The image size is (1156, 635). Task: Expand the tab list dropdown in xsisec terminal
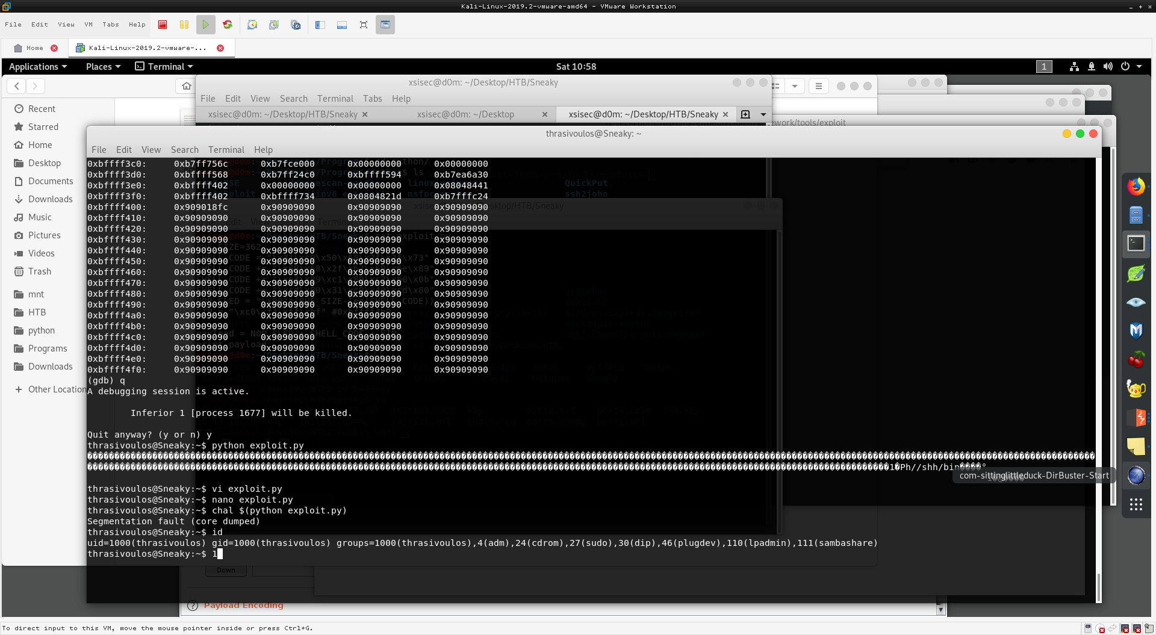[763, 114]
